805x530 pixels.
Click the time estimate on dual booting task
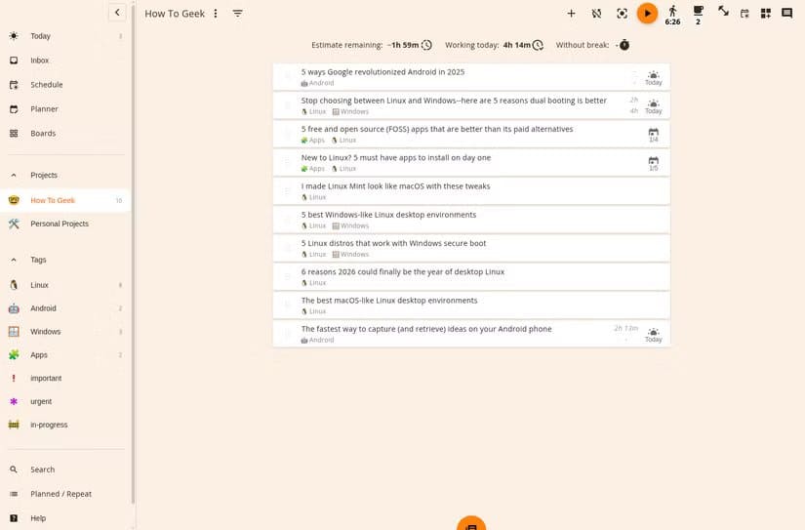[x=634, y=105]
